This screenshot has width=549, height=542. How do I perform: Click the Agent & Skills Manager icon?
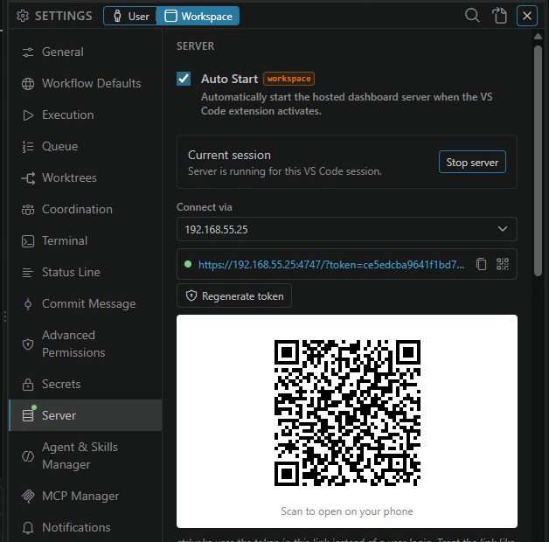pos(28,456)
